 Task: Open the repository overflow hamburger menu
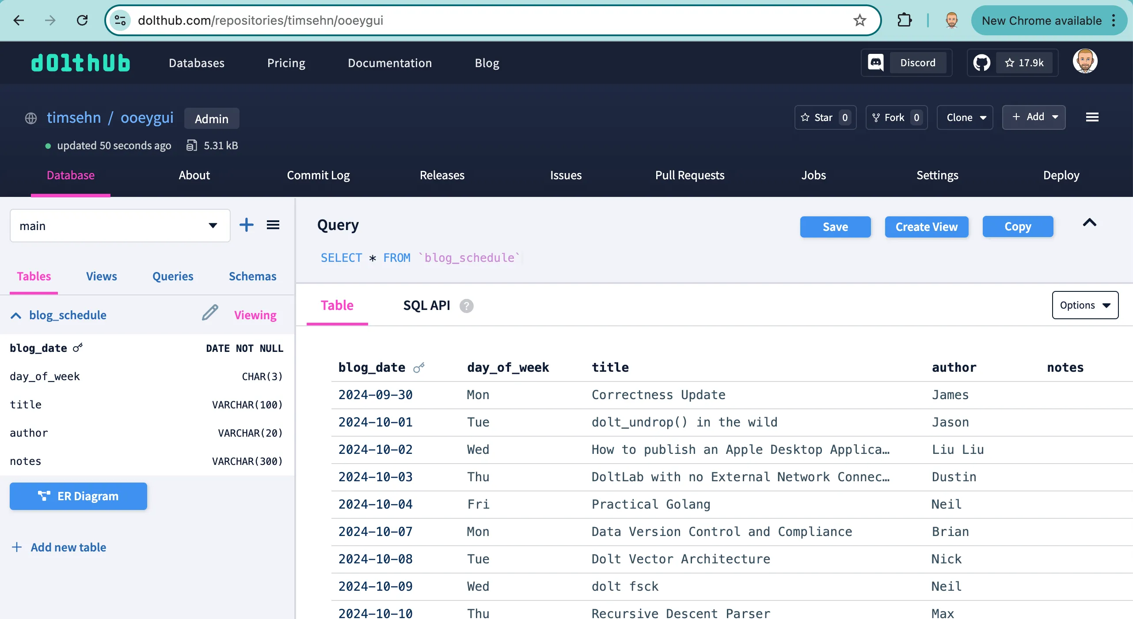click(x=1092, y=117)
